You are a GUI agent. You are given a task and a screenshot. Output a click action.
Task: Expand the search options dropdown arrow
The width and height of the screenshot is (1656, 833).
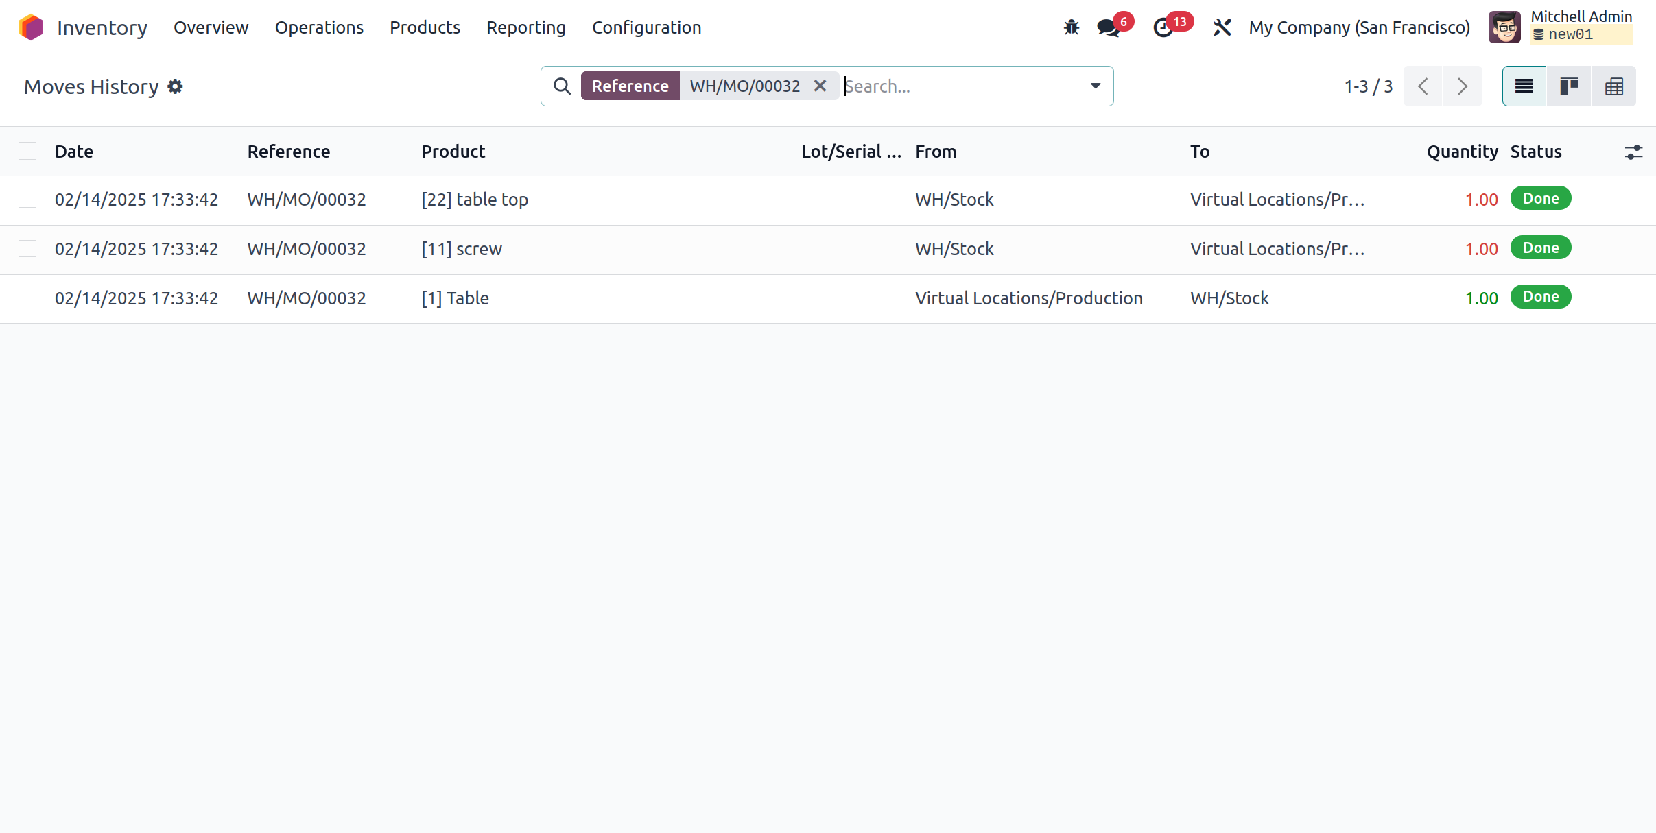pos(1096,86)
